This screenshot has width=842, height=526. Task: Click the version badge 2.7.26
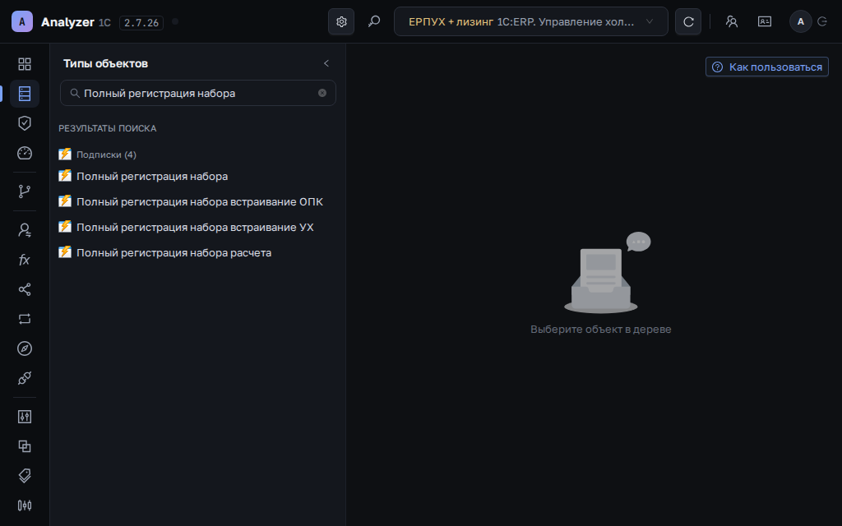141,22
